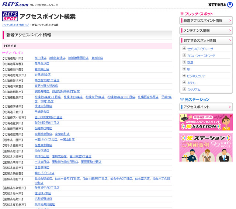
Task: Open カフェ・ファーストフード link
Action: tap(201, 56)
